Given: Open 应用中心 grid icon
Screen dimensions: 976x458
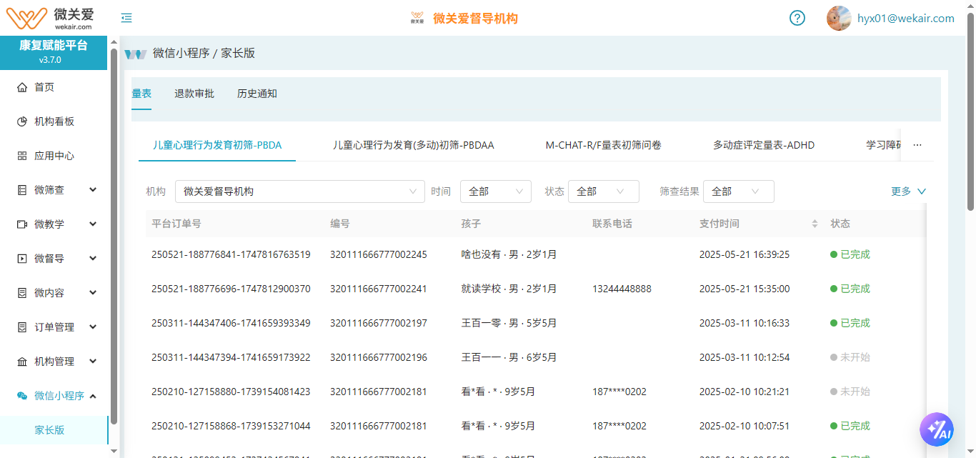Looking at the screenshot, I should tap(22, 156).
